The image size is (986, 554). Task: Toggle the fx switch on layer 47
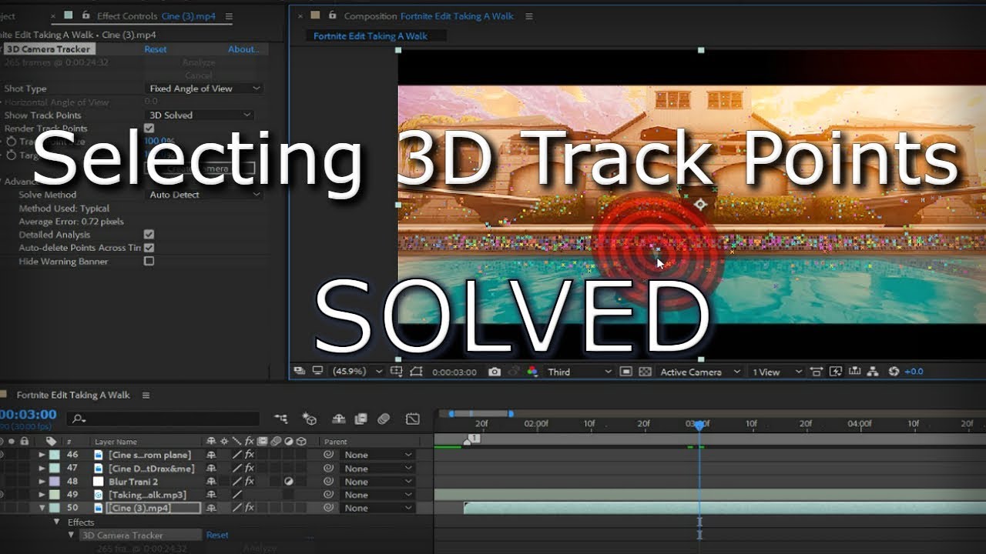coord(250,468)
